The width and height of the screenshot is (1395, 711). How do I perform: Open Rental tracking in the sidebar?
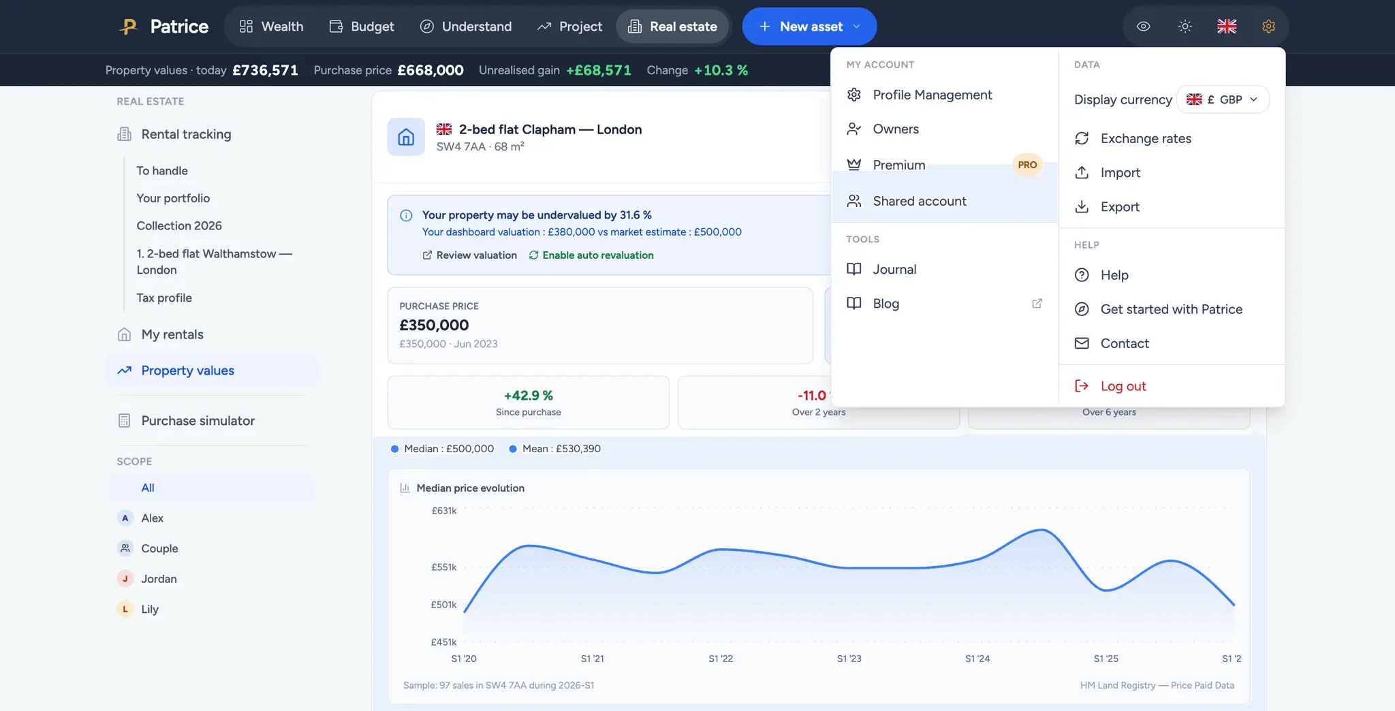tap(211, 134)
